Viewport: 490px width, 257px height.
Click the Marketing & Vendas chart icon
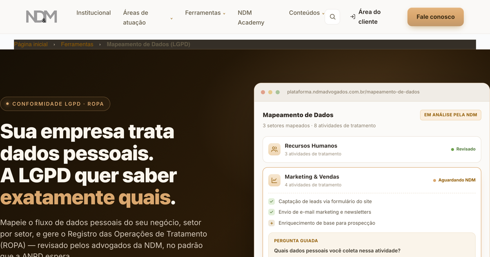tap(274, 180)
